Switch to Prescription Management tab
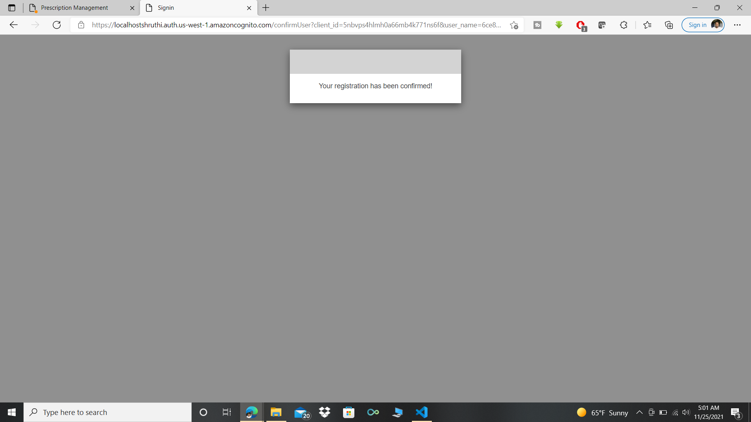This screenshot has width=751, height=422. click(74, 8)
